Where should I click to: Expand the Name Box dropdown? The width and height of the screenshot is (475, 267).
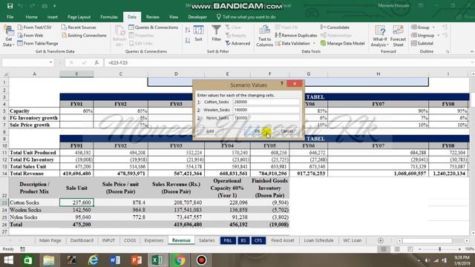[50, 62]
